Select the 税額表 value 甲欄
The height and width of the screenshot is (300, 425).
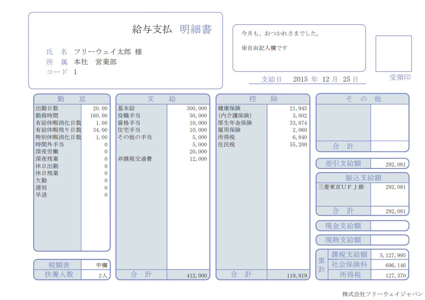pyautogui.click(x=102, y=265)
